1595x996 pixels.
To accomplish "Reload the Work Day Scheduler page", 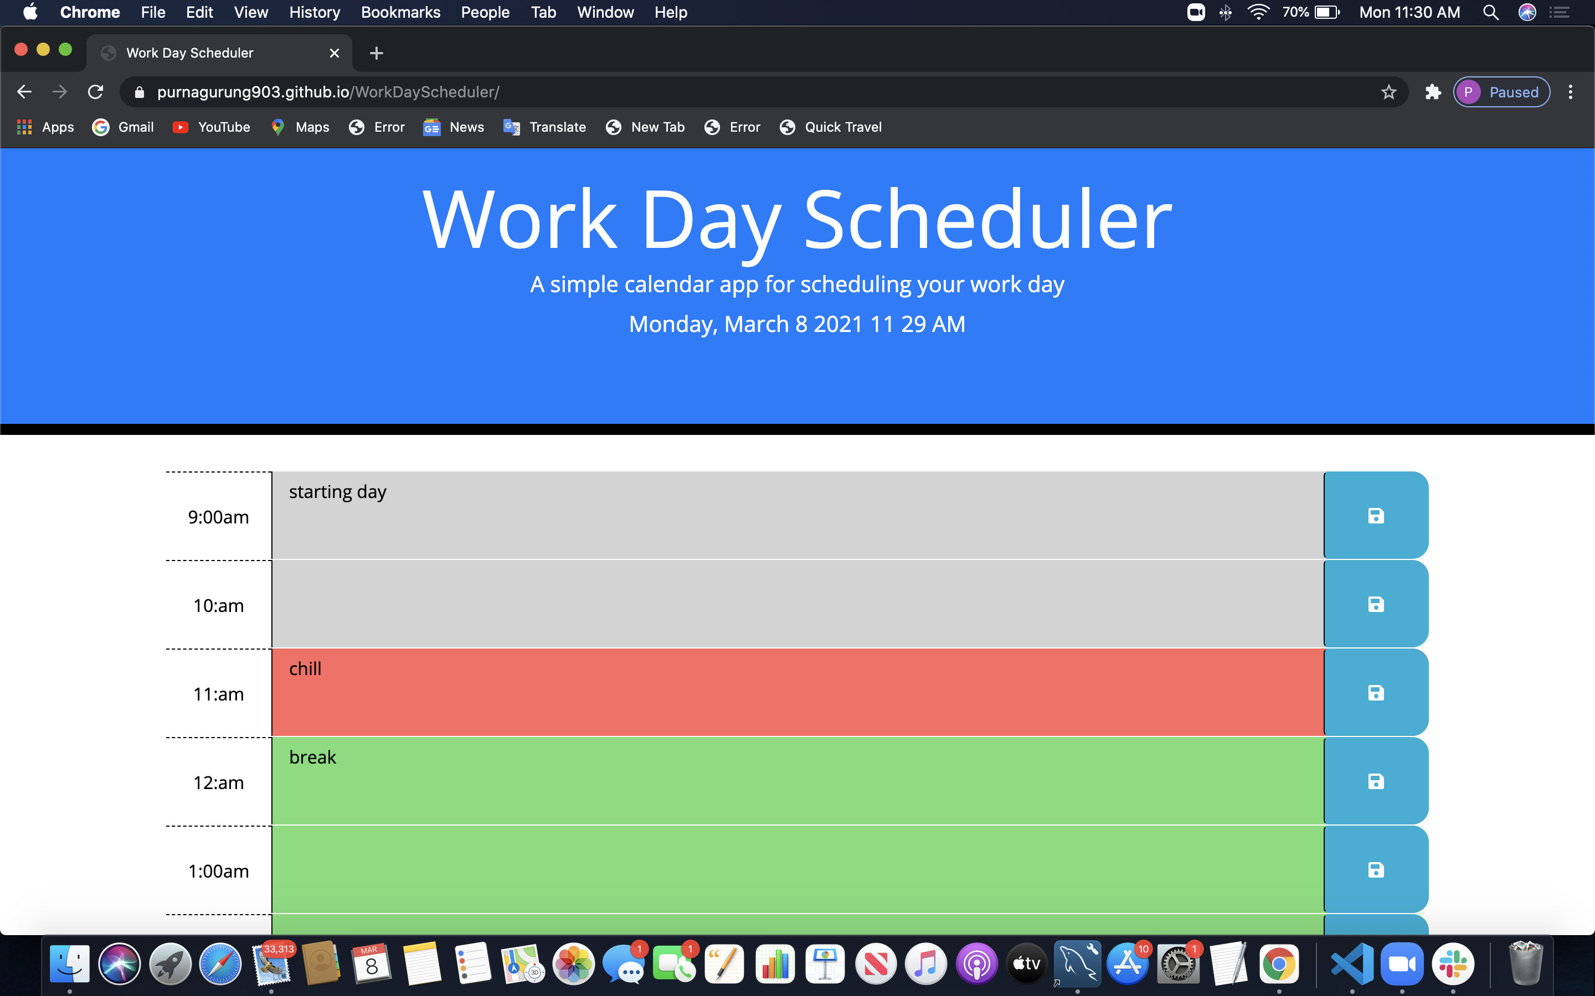I will (x=95, y=91).
